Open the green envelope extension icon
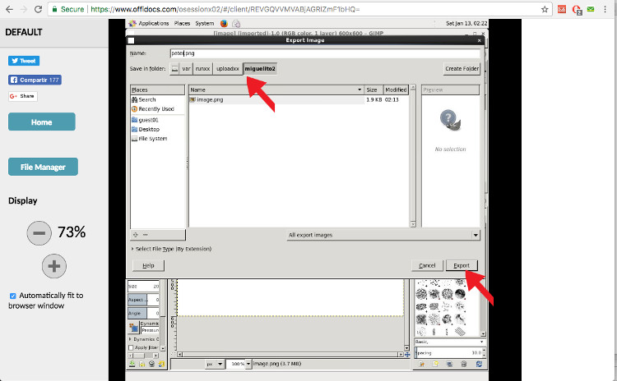Viewport: 617px width, 381px height. [x=591, y=9]
